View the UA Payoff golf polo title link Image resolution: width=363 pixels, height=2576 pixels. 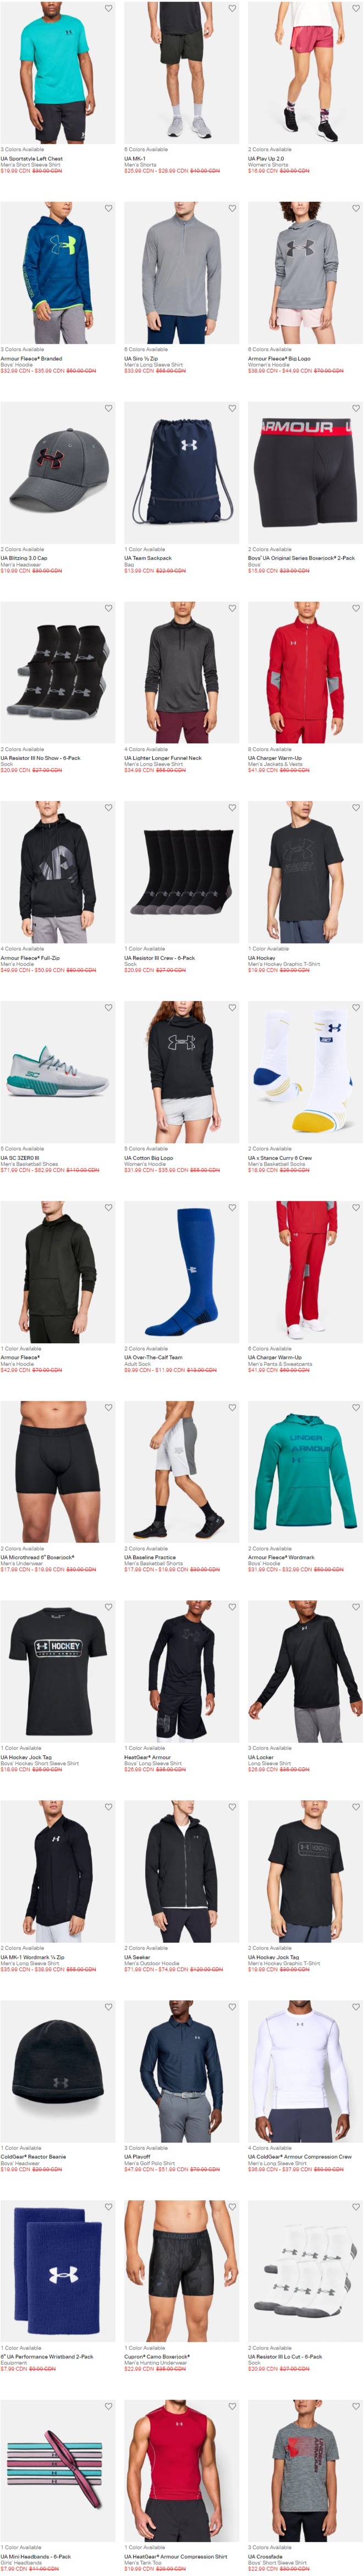[136, 2156]
